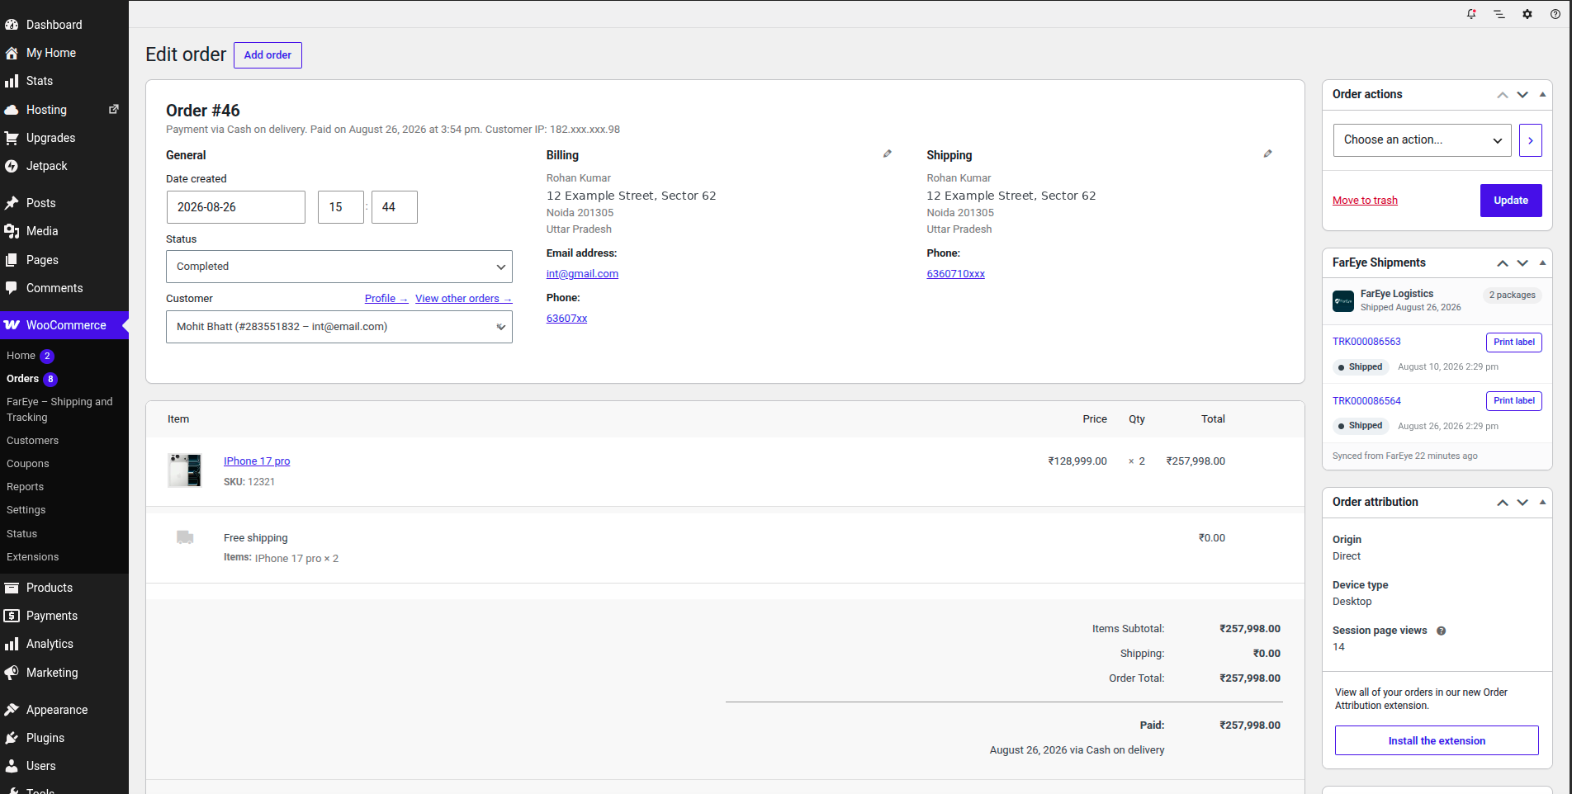
Task: Apply the chosen order action arrow button
Action: pos(1531,140)
